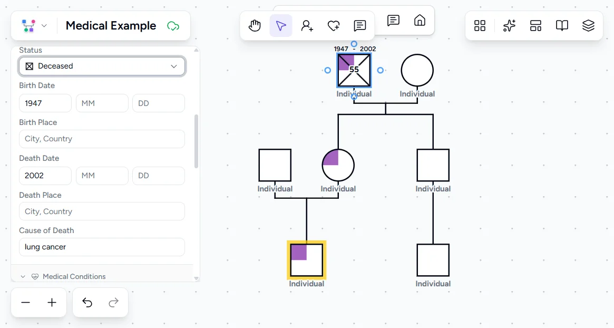The height and width of the screenshot is (328, 614).
Task: Click the Birth Date MM field
Action: tap(102, 103)
